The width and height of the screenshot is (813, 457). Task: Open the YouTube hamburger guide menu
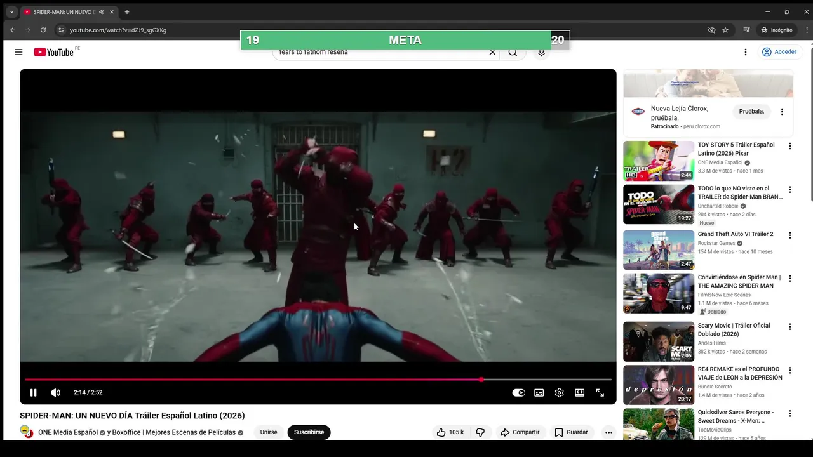pos(18,52)
